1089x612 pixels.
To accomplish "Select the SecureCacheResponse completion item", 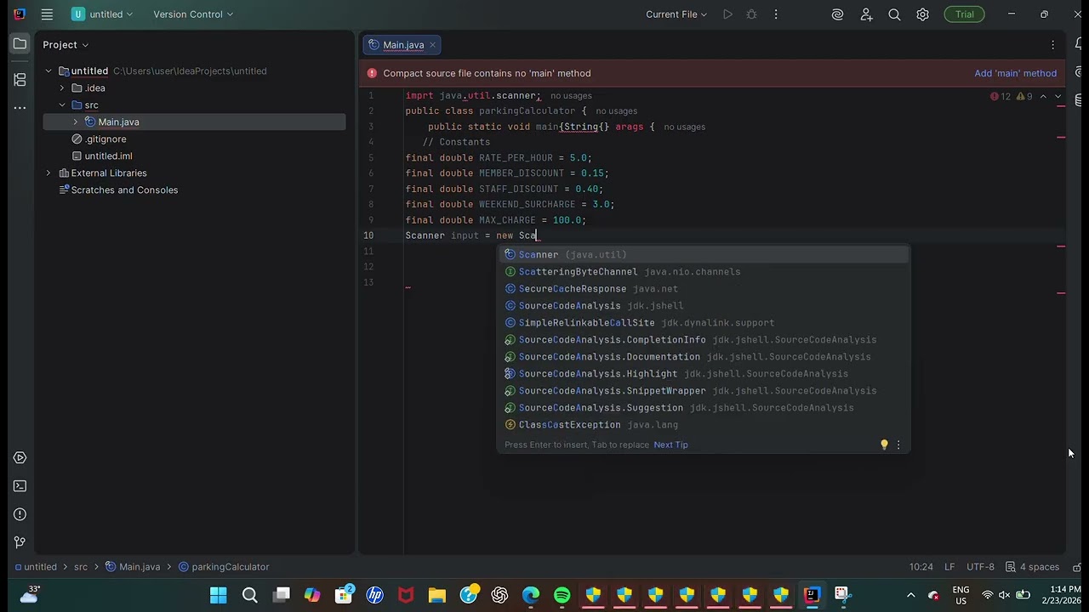I will tap(703, 289).
